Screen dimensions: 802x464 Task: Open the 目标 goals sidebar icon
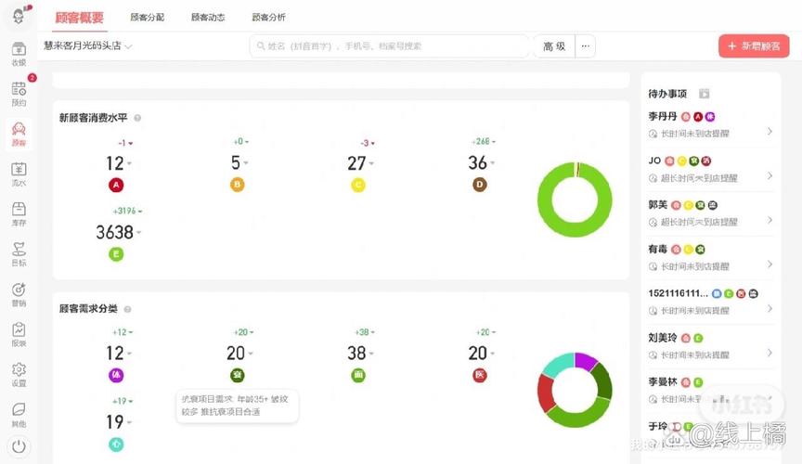[x=19, y=253]
